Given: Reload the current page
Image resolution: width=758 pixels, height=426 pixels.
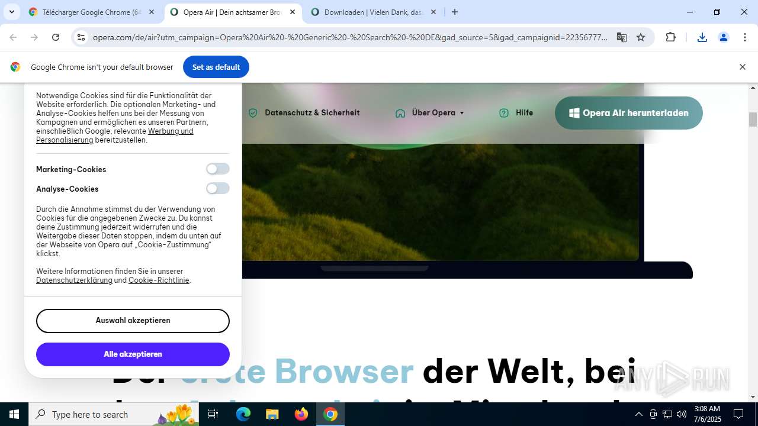Looking at the screenshot, I should [x=56, y=37].
